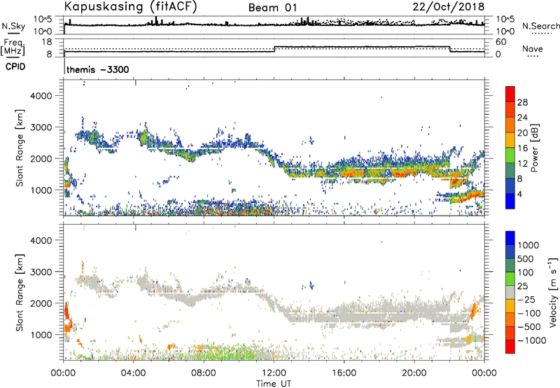Viewport: 560px width, 388px height.
Task: Select the '12' tick on Power colorbar
Action: tap(522, 163)
